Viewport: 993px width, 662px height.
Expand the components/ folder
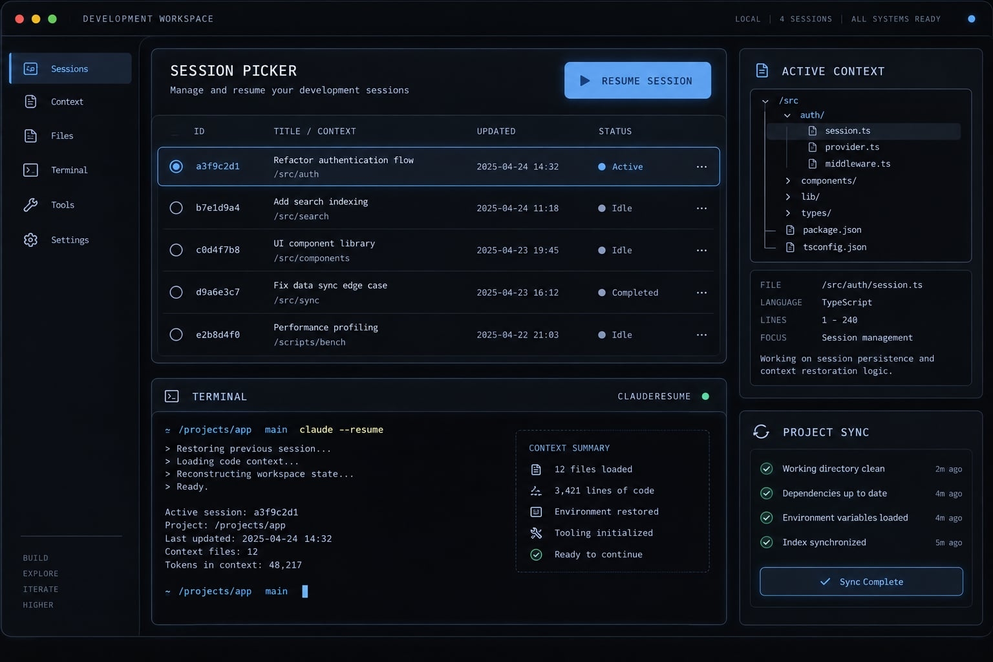787,181
